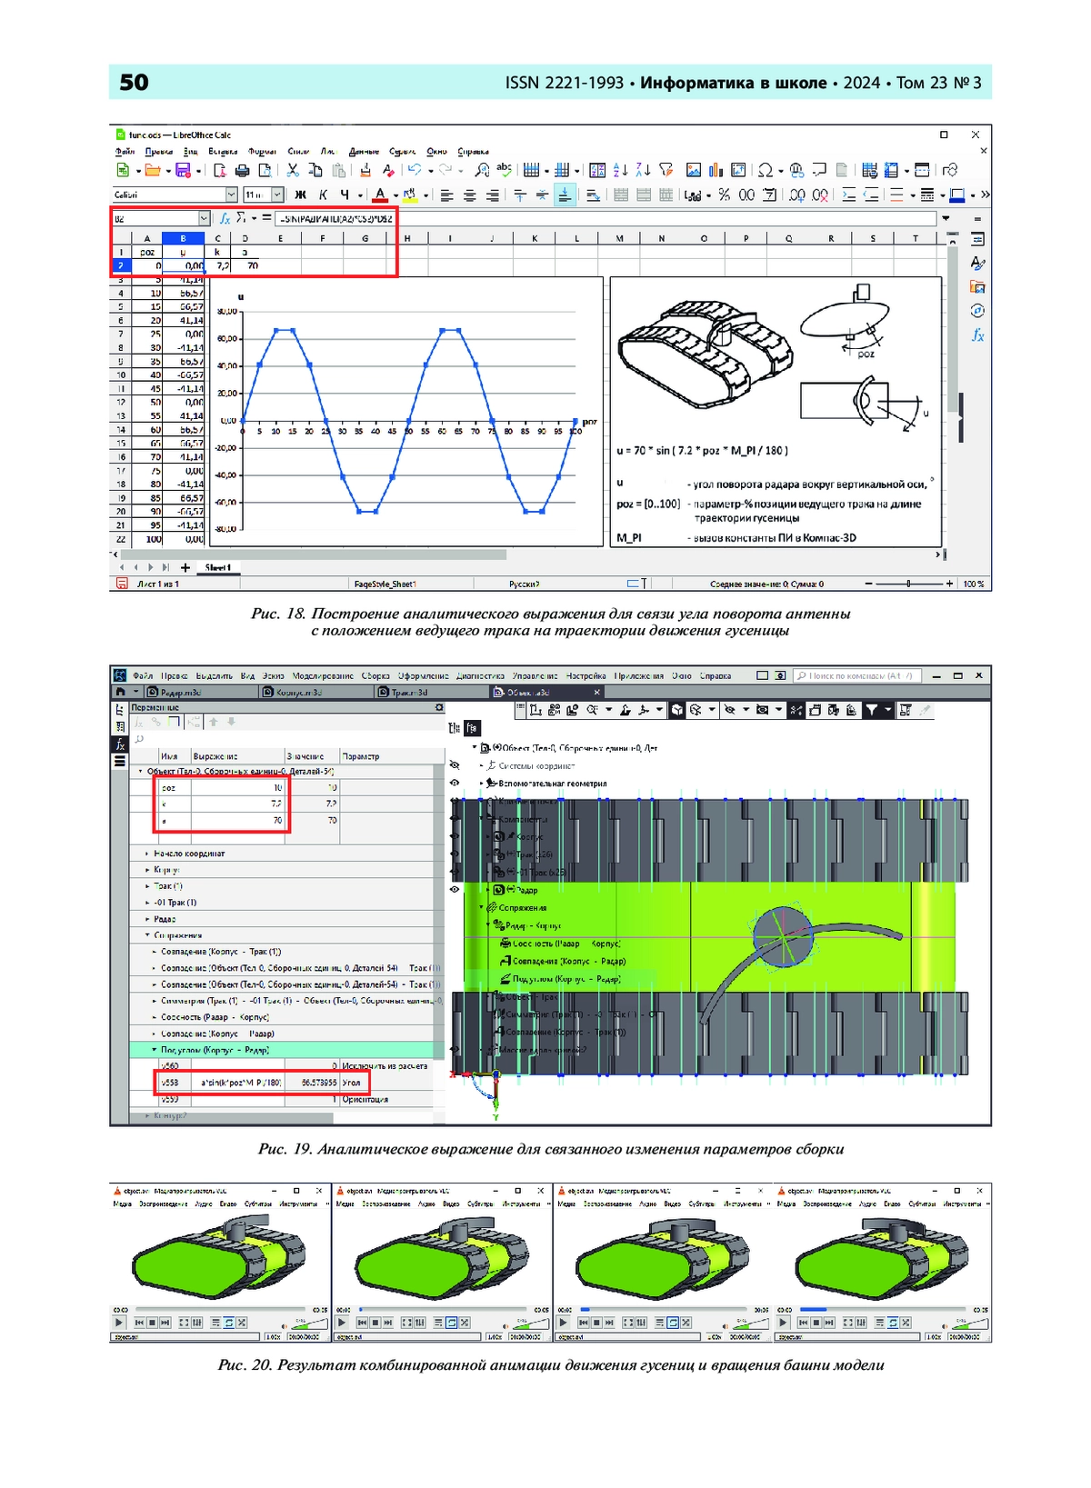Click the Insert Chart icon in Calc
1091x1488 pixels.
point(716,170)
